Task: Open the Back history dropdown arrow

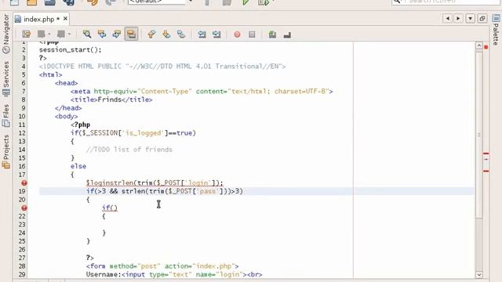Action: click(x=49, y=34)
